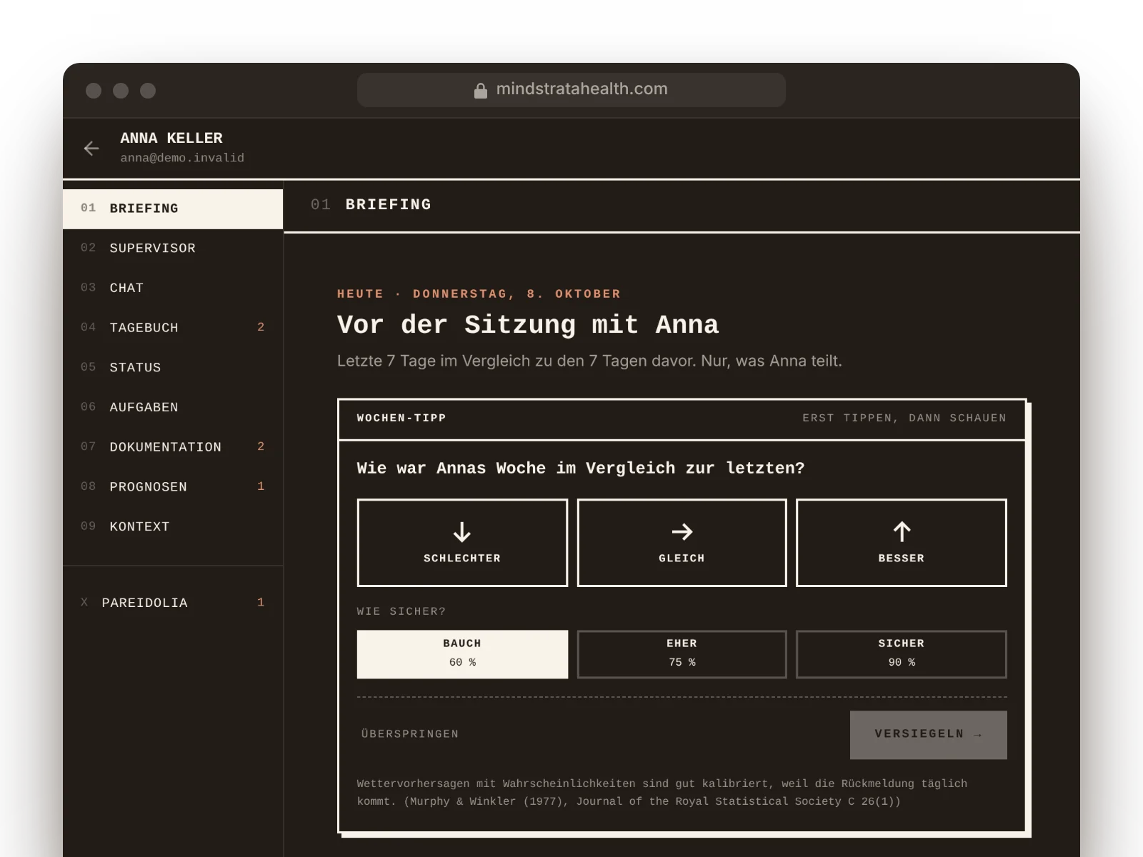
Task: Open the Aufgaben section
Action: (x=173, y=407)
